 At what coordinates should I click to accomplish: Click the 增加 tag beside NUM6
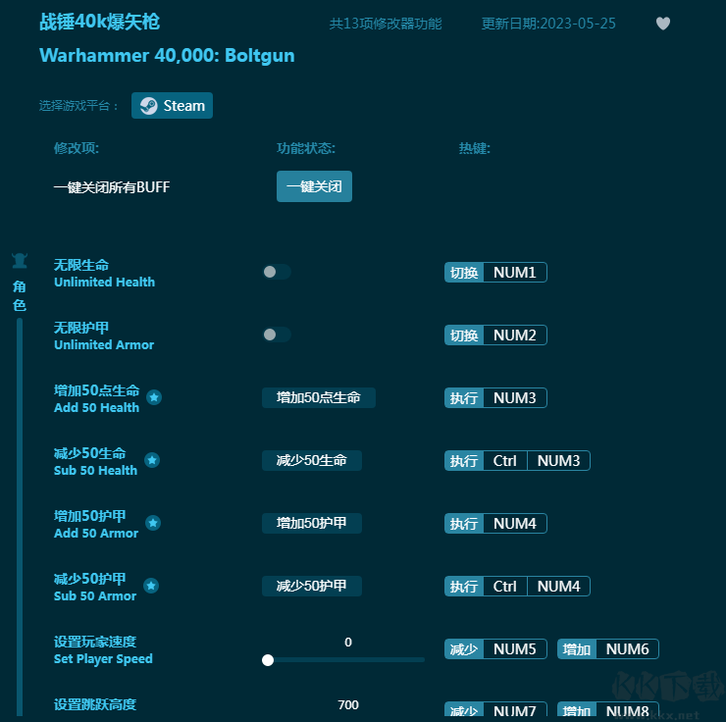(577, 648)
